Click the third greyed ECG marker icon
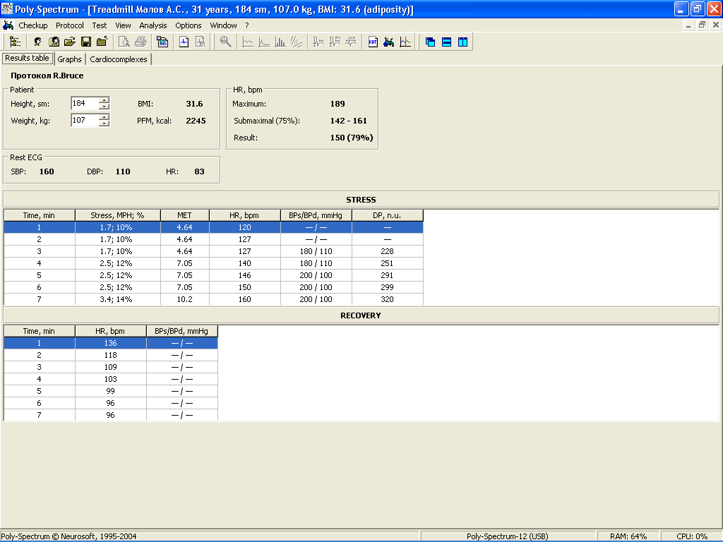723x542 pixels. pos(351,42)
